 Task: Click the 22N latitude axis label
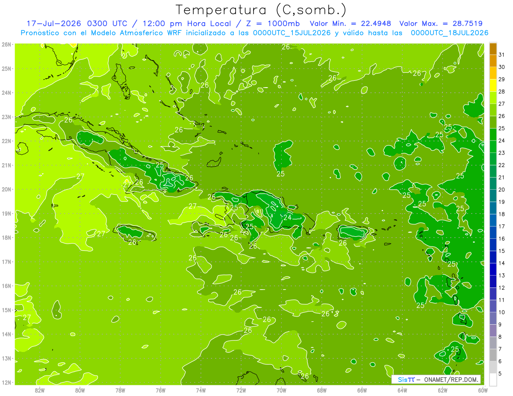7,141
